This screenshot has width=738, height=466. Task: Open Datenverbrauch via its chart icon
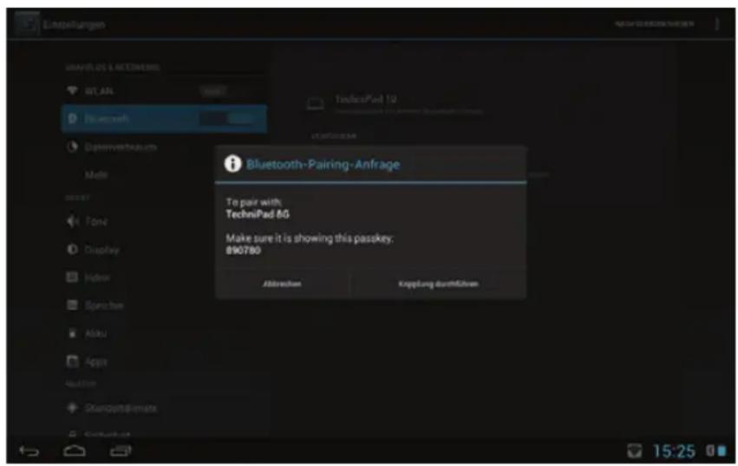pyautogui.click(x=71, y=147)
